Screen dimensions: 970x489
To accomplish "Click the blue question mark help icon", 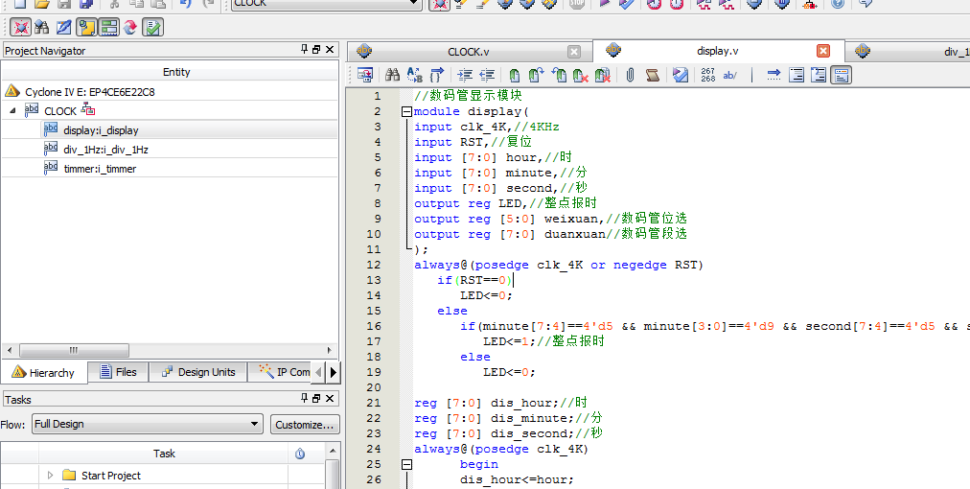I will click(x=838, y=4).
